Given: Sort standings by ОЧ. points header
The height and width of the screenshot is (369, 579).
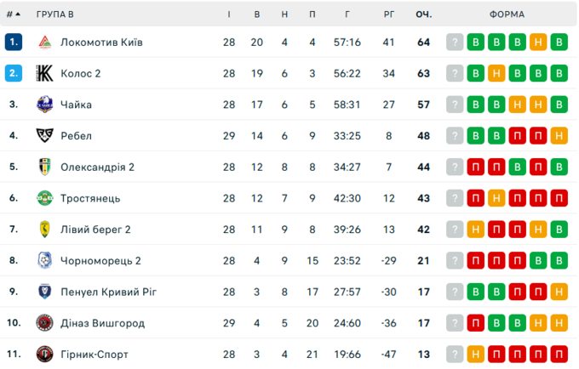Looking at the screenshot, I should 423,14.
